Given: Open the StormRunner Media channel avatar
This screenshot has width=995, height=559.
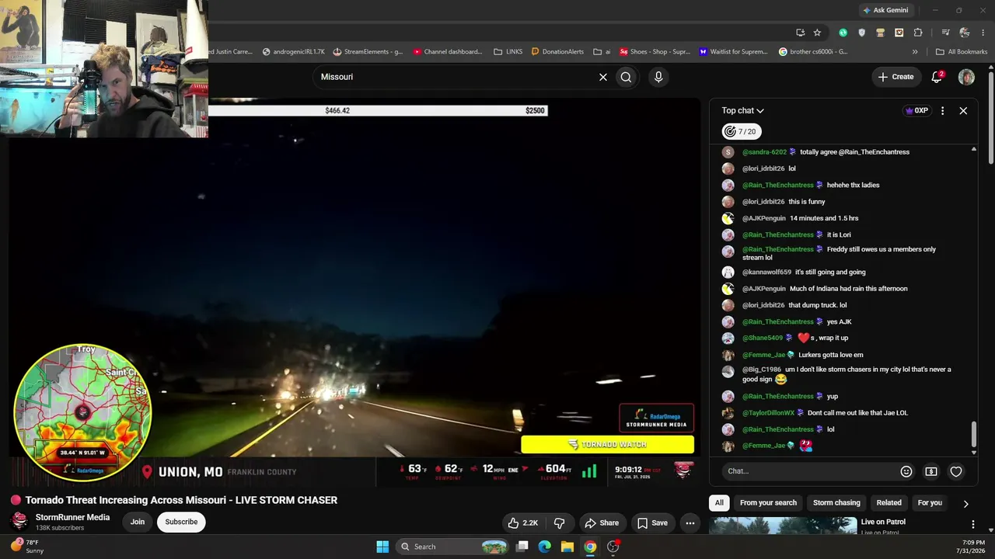Looking at the screenshot, I should [x=20, y=521].
